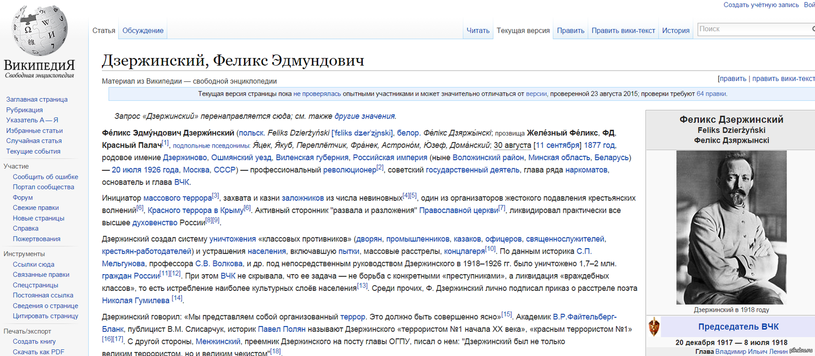Collapse the "Инструменты" sidebar section

pos(24,254)
